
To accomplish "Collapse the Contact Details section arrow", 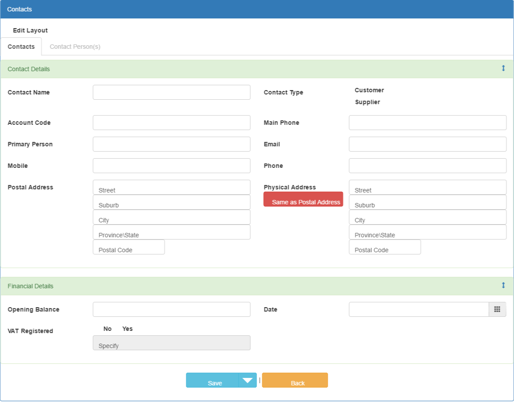I will tap(503, 68).
